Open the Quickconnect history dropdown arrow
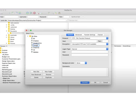136x102 pixels. click(83, 17)
